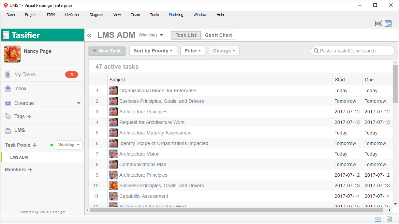The height and width of the screenshot is (224, 399).
Task: Open the Change dropdown
Action: [x=224, y=51]
